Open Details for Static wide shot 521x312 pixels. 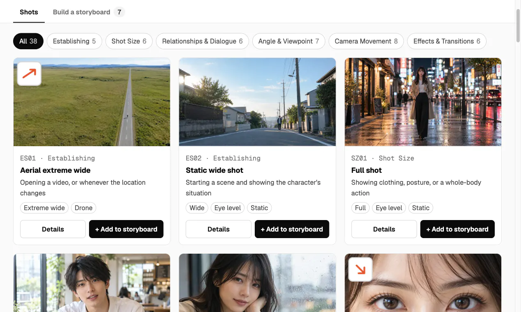(219, 229)
